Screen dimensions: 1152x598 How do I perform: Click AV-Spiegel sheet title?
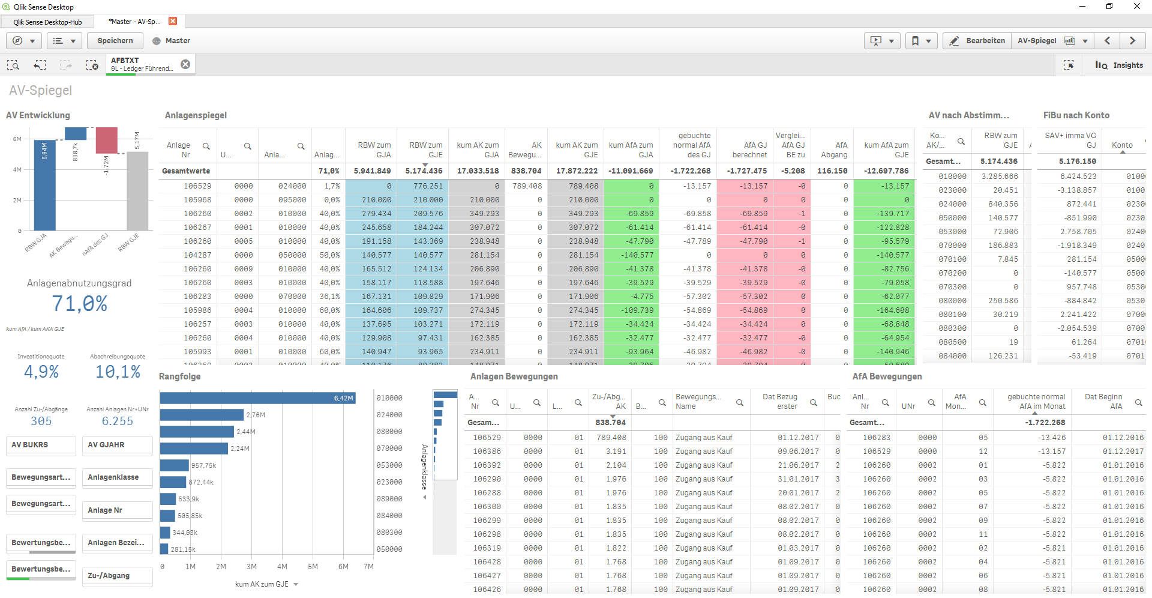pos(40,91)
